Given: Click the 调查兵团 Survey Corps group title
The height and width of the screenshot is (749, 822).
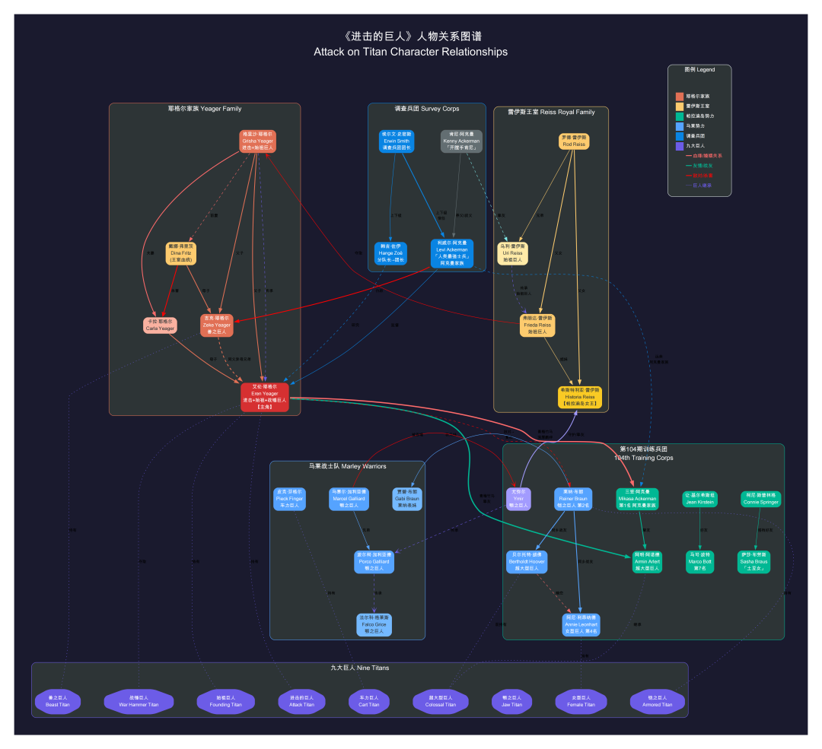Looking at the screenshot, I should (x=427, y=109).
